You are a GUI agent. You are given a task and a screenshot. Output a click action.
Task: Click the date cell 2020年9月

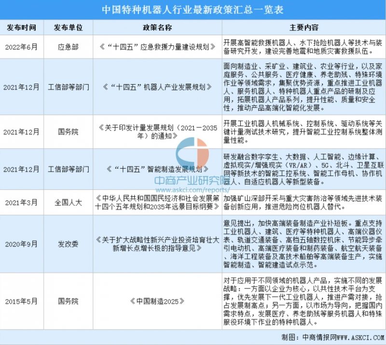pyautogui.click(x=21, y=244)
